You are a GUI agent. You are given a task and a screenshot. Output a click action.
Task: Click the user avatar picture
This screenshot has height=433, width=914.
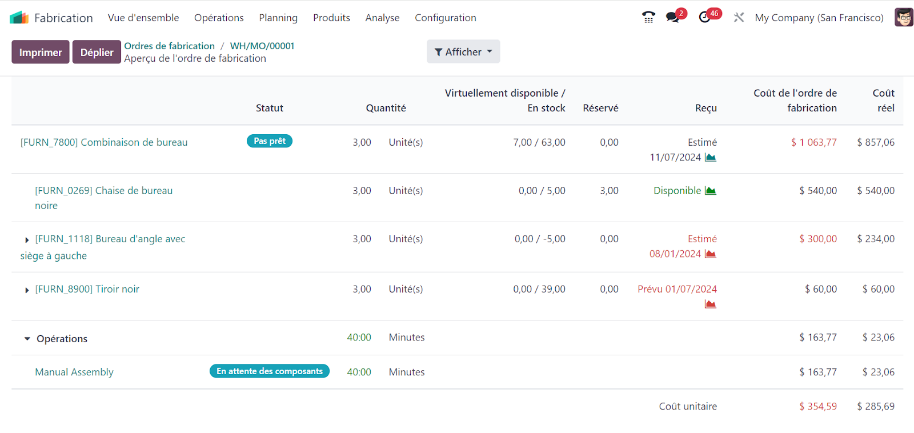tap(903, 18)
